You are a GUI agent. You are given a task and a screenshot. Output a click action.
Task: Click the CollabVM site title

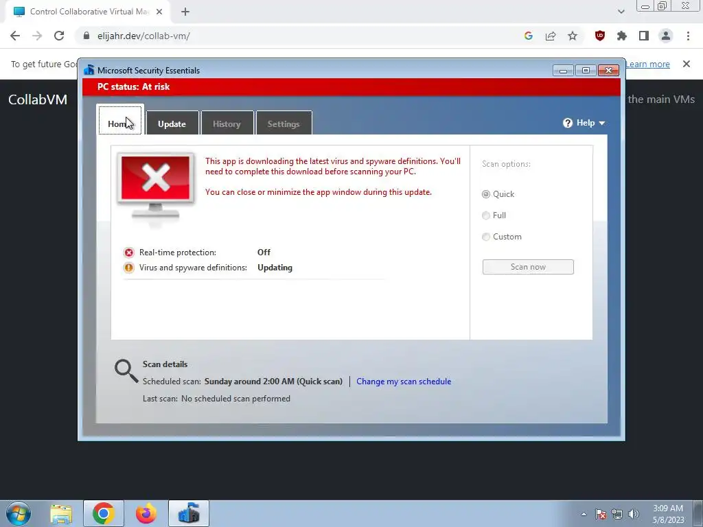[38, 99]
